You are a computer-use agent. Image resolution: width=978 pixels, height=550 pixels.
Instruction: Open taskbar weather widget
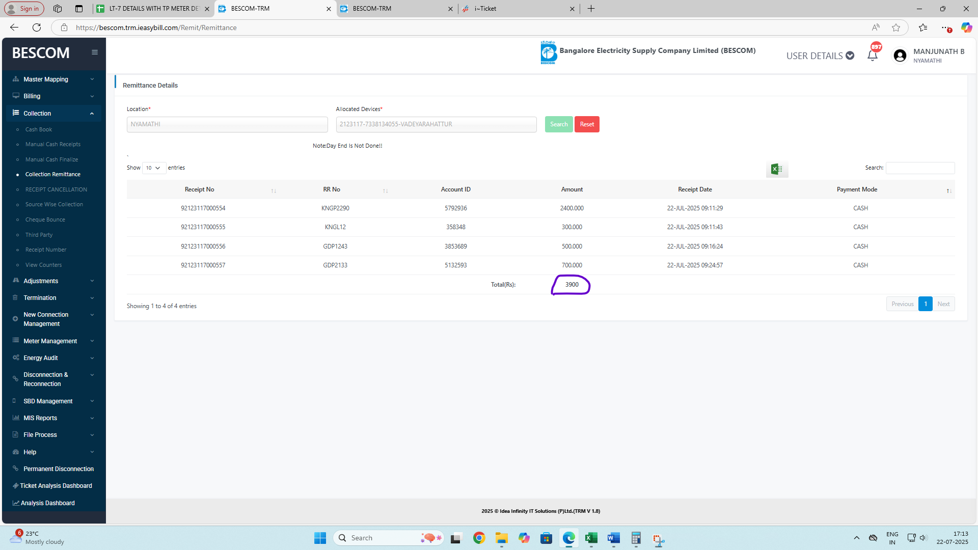click(38, 538)
